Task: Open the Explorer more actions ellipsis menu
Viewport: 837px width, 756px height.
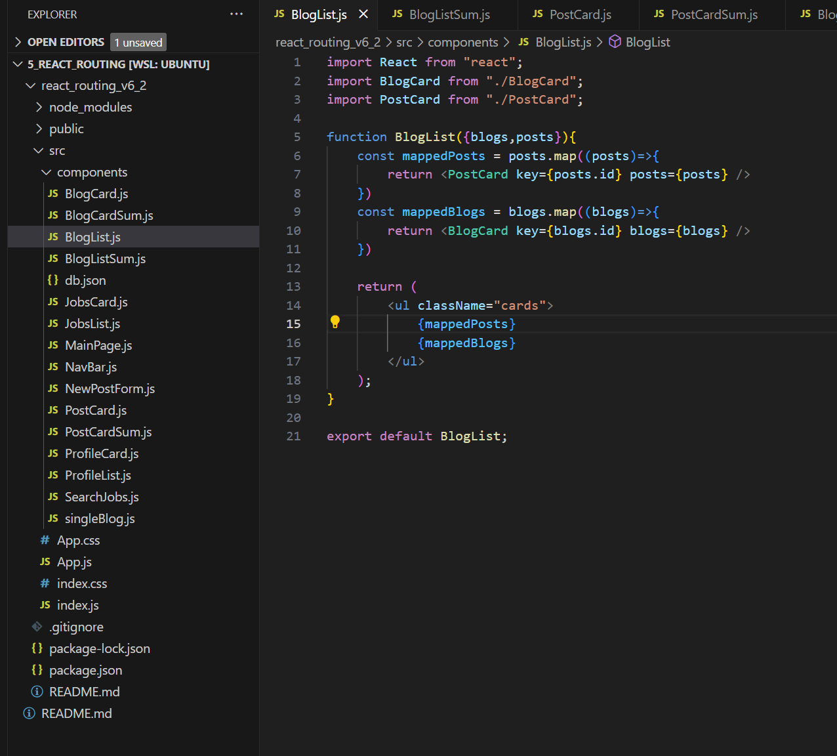Action: tap(236, 14)
